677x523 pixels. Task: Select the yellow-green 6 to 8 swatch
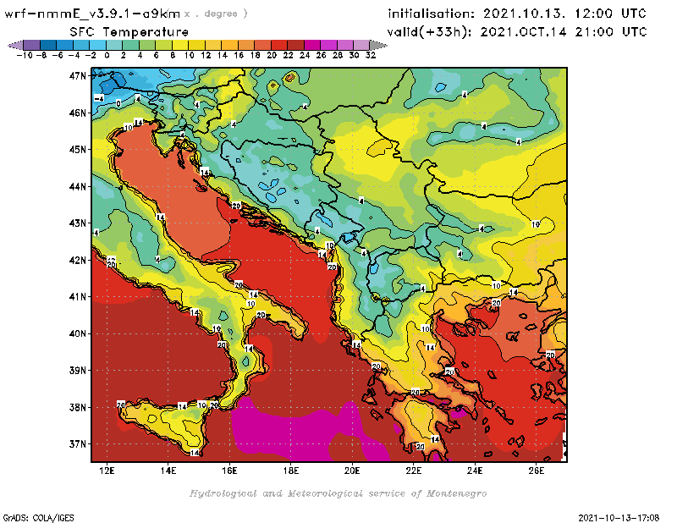pos(163,45)
